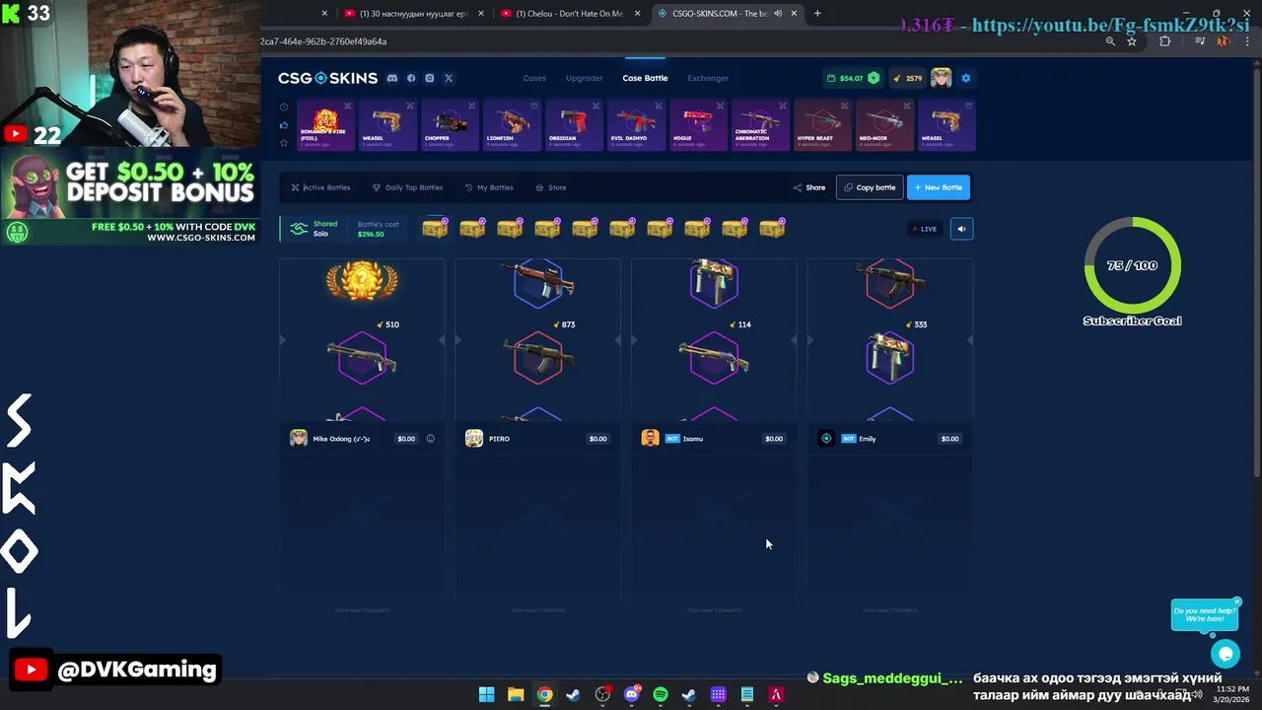The width and height of the screenshot is (1262, 710).
Task: Open the Neo-Noir drop card
Action: [x=884, y=125]
